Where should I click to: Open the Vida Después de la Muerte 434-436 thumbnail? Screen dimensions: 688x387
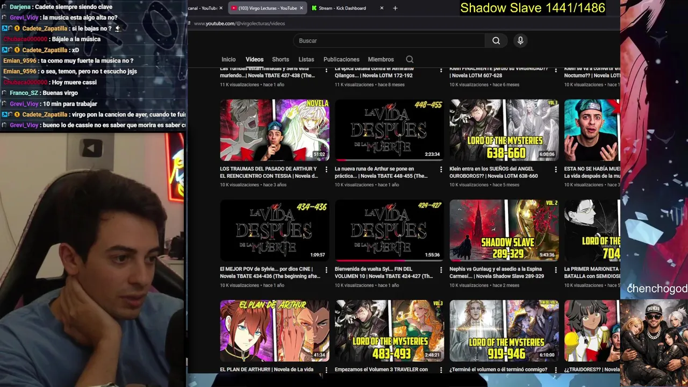(x=274, y=230)
